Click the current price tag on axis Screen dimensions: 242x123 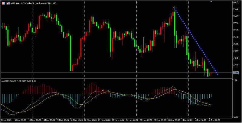pyautogui.click(x=236, y=73)
